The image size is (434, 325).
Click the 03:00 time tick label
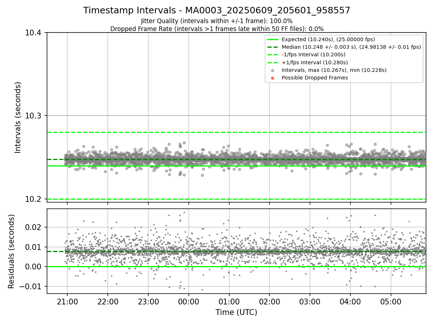(310, 301)
